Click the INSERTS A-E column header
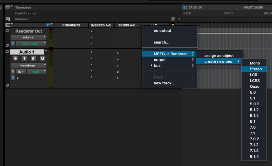This screenshot has width=272, height=166. click(101, 25)
